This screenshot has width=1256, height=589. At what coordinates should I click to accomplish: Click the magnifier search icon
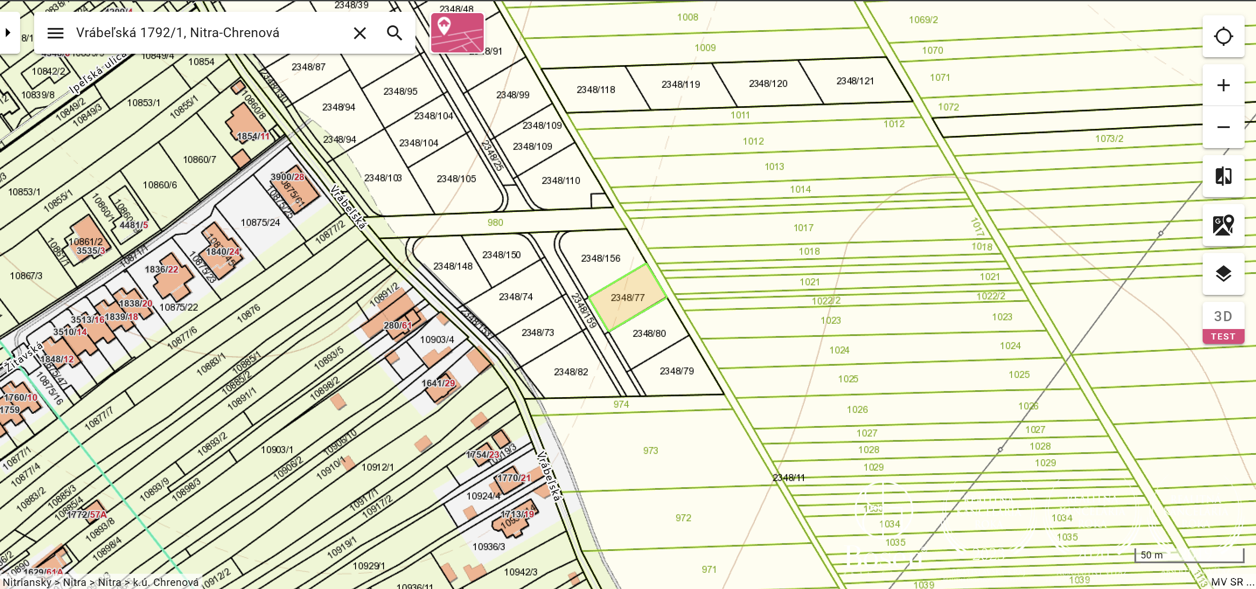click(x=394, y=33)
